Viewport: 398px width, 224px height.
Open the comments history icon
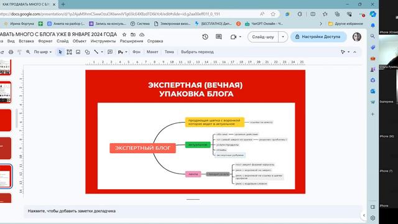218,37
